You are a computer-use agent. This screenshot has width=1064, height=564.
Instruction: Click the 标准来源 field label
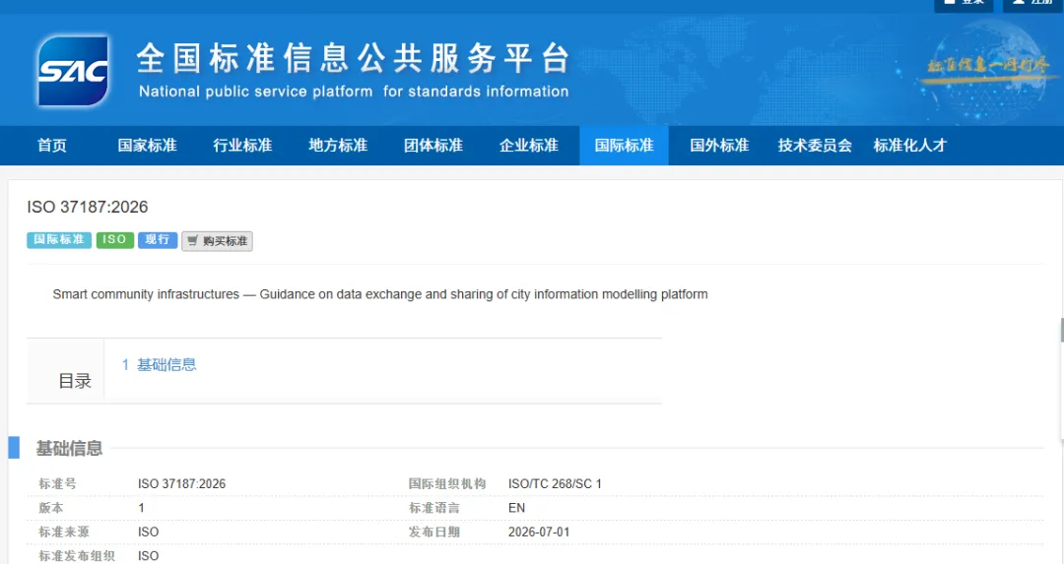click(64, 533)
